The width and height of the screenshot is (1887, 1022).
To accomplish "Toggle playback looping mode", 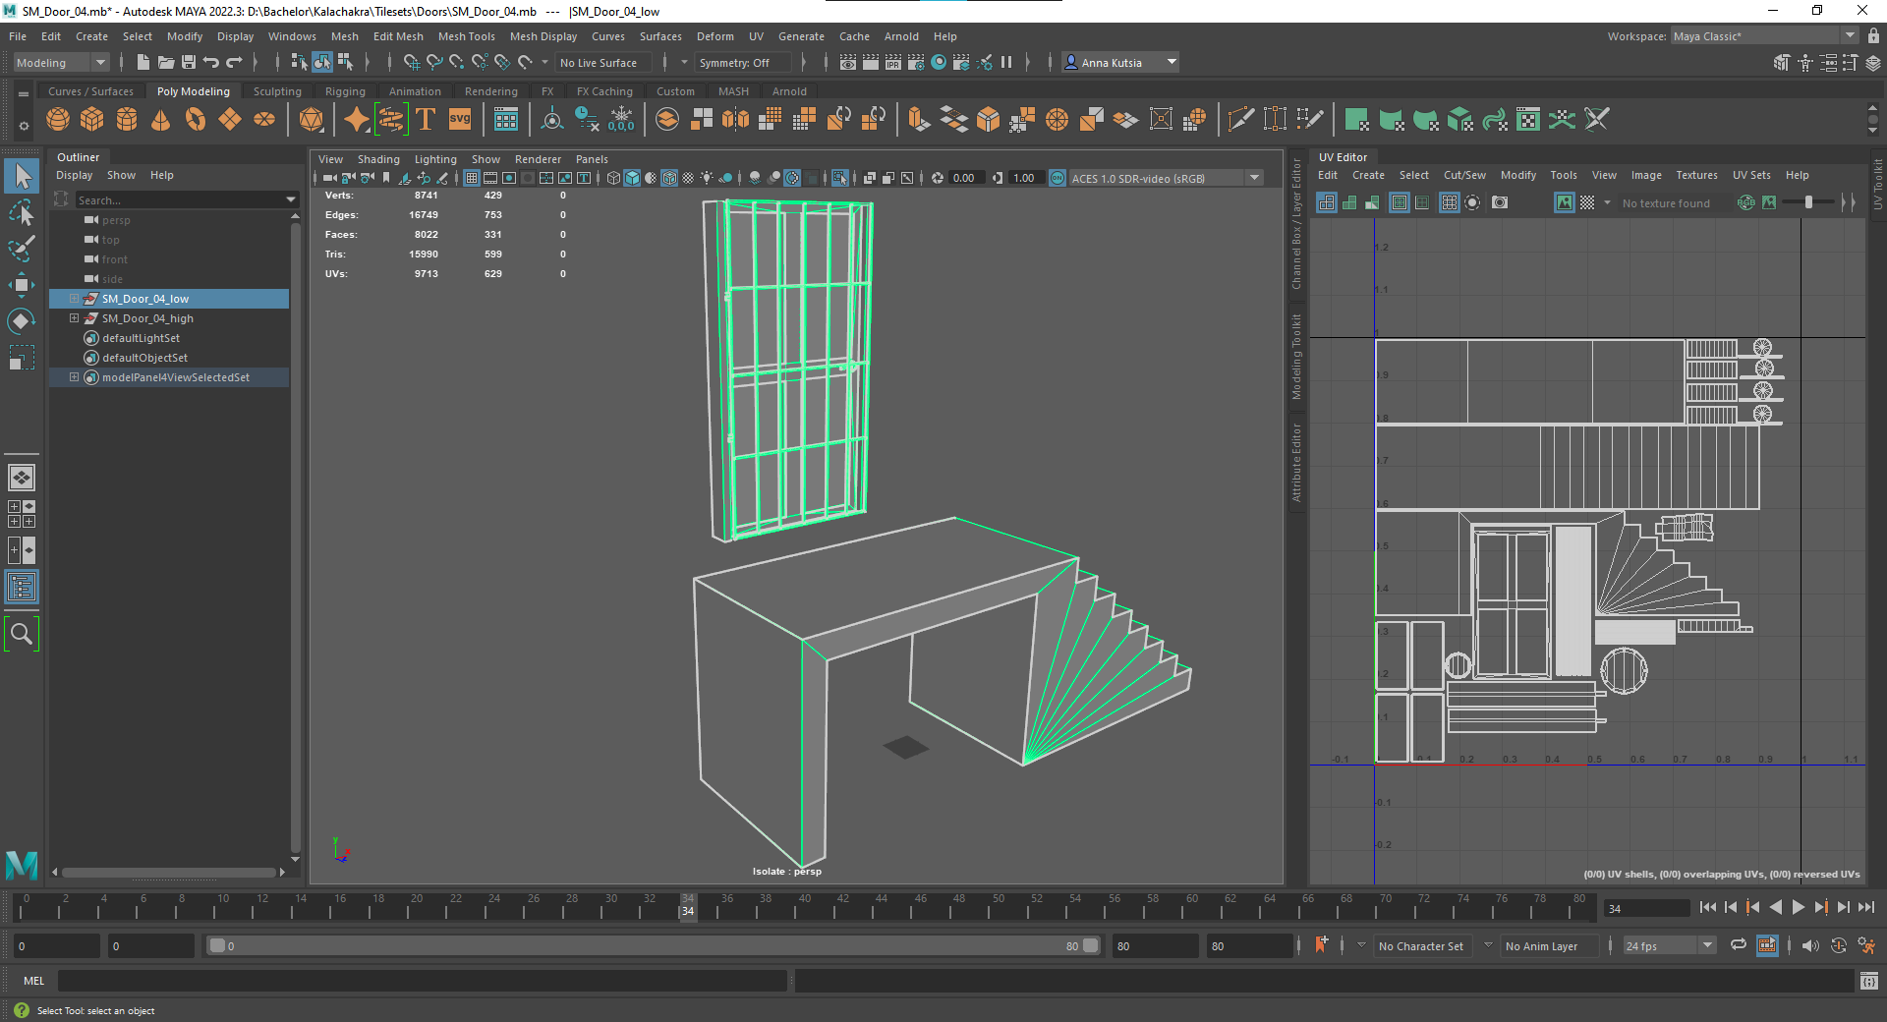I will [x=1739, y=945].
